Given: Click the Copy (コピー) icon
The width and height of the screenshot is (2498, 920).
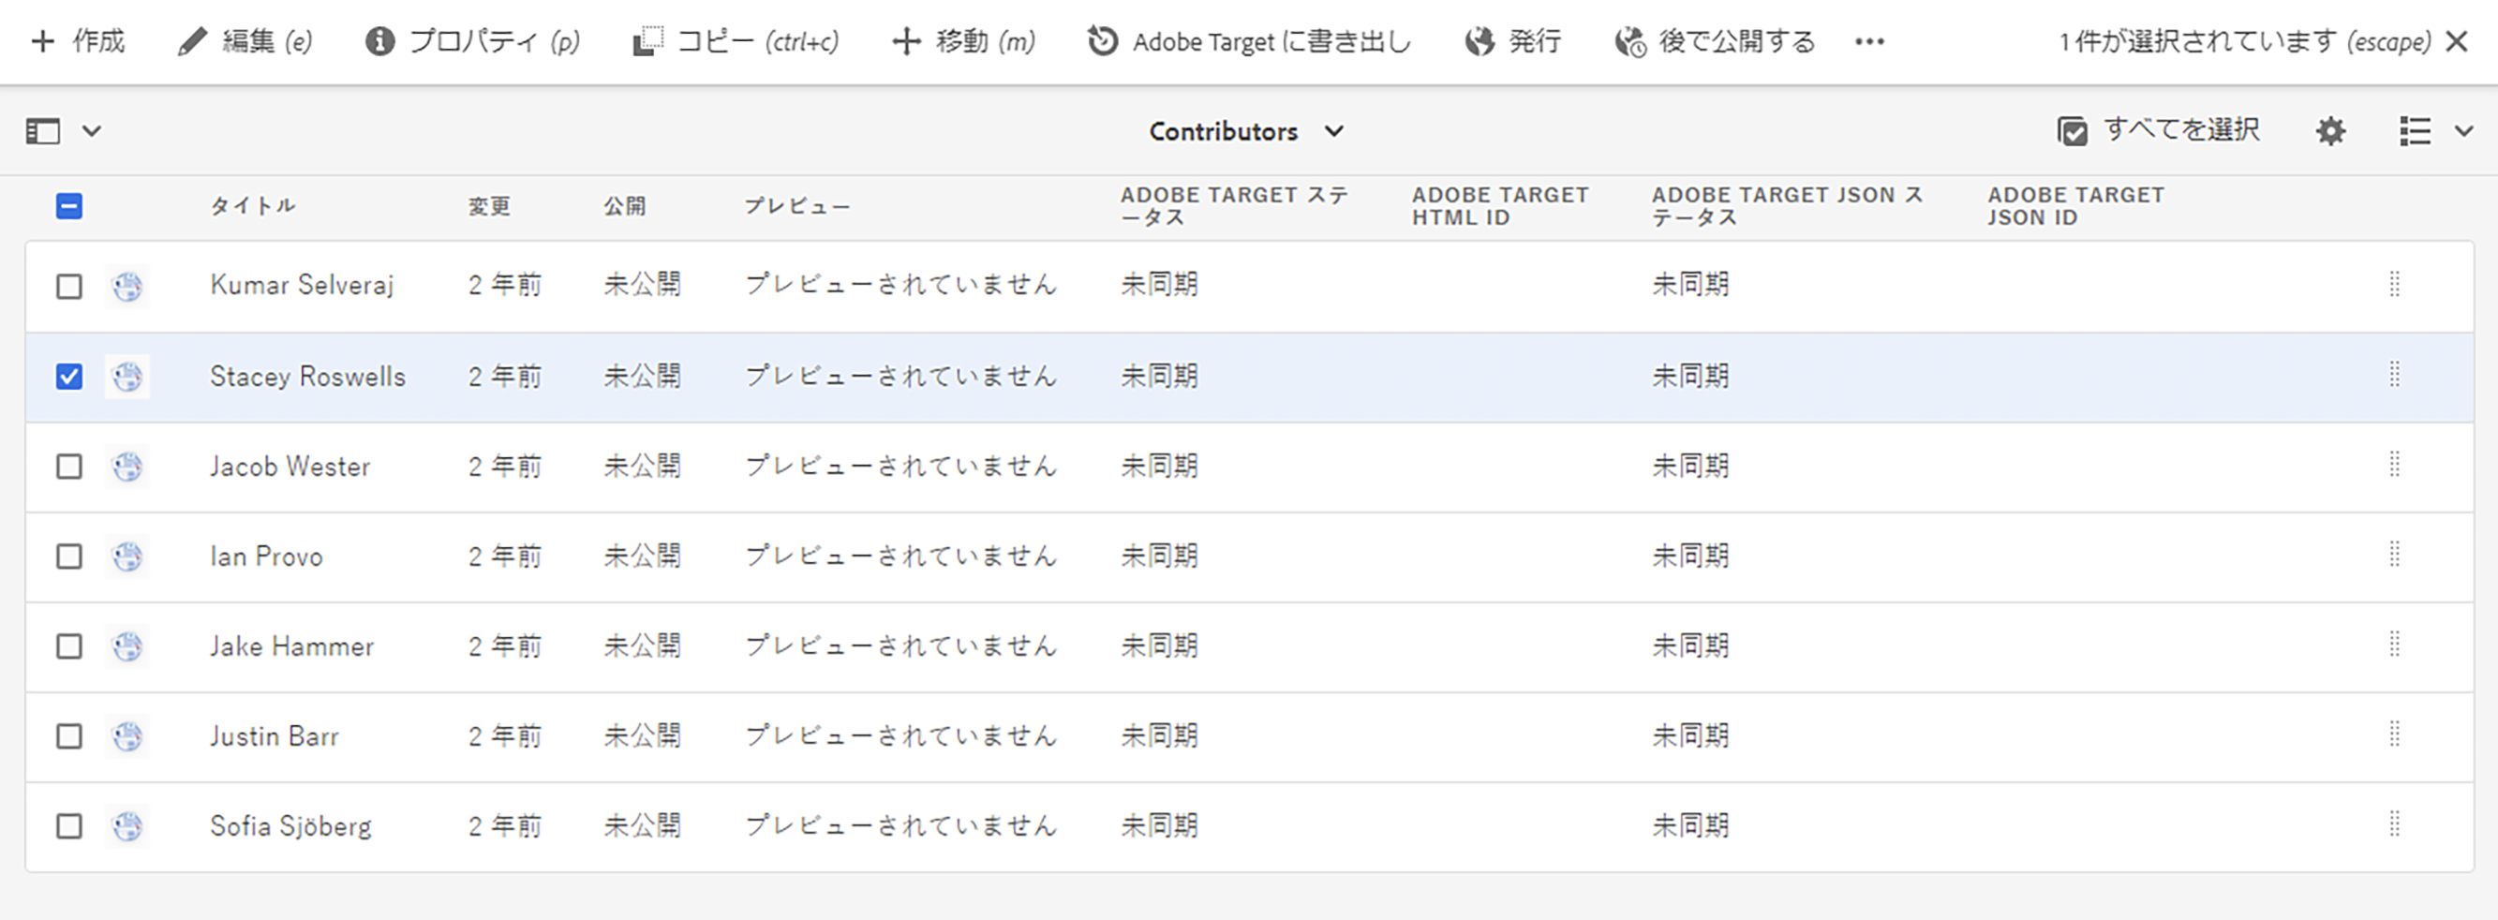Looking at the screenshot, I should 647,41.
